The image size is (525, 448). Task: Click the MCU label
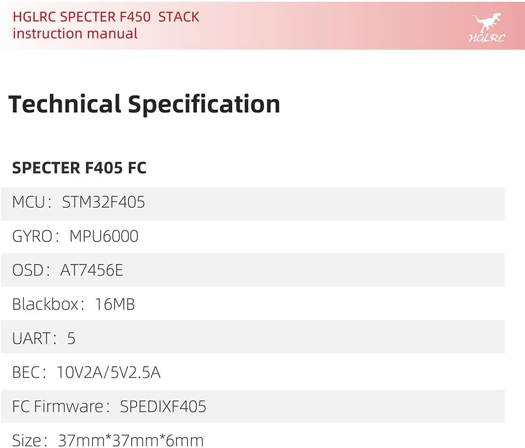pos(28,202)
